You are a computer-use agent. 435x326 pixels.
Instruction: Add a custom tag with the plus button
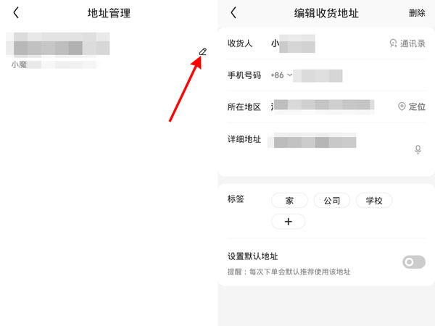point(289,222)
